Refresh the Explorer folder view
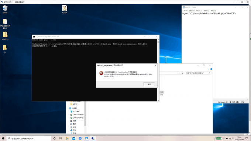Image resolution: width=251 pixels, height=141 pixels. (182, 73)
